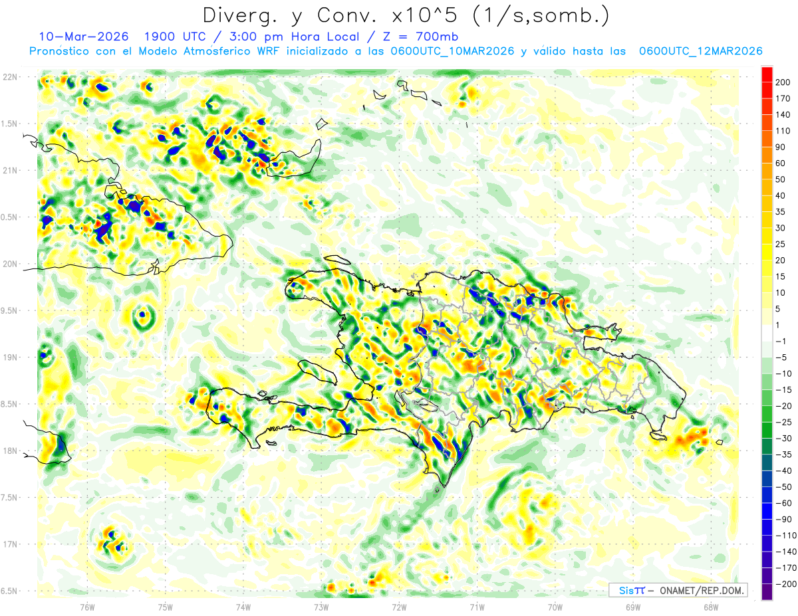
Task: Click the '68W' longitude label
Action: pos(711,608)
